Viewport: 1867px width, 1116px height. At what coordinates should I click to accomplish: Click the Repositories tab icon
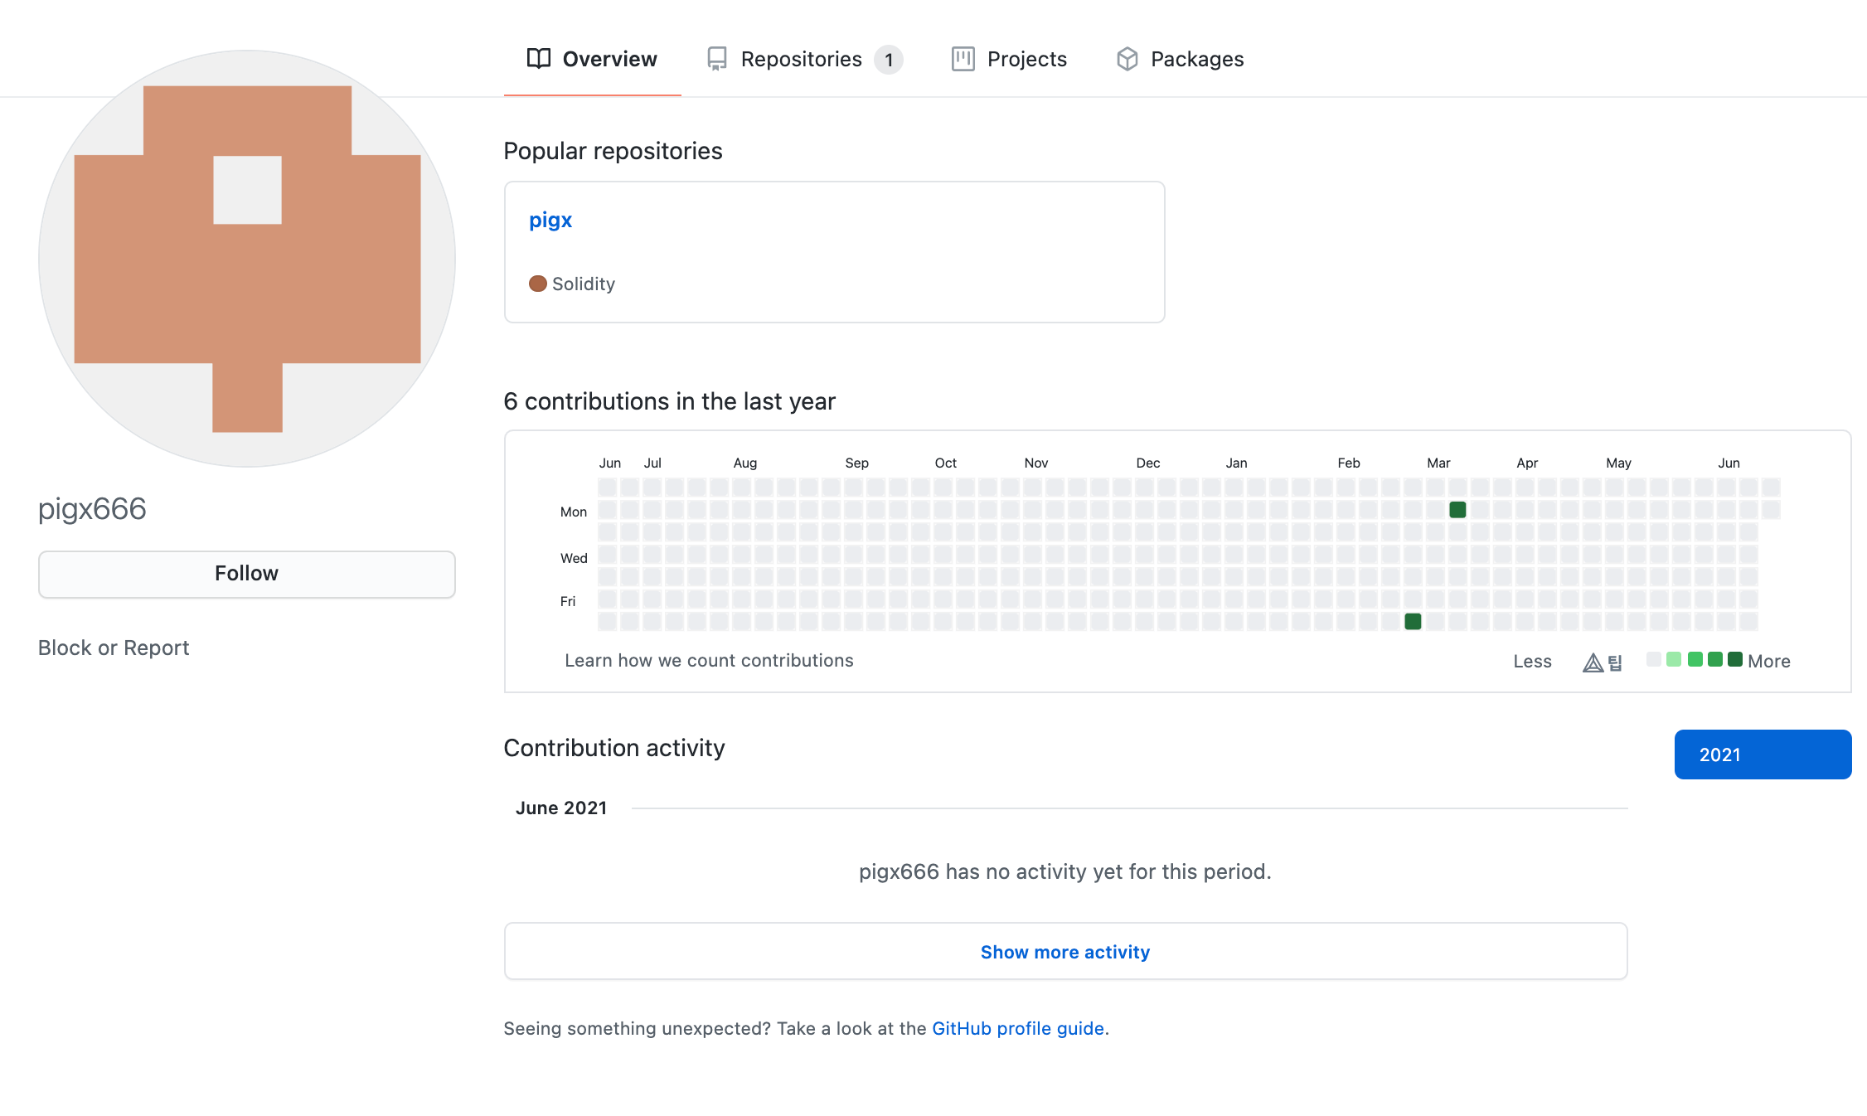(717, 59)
